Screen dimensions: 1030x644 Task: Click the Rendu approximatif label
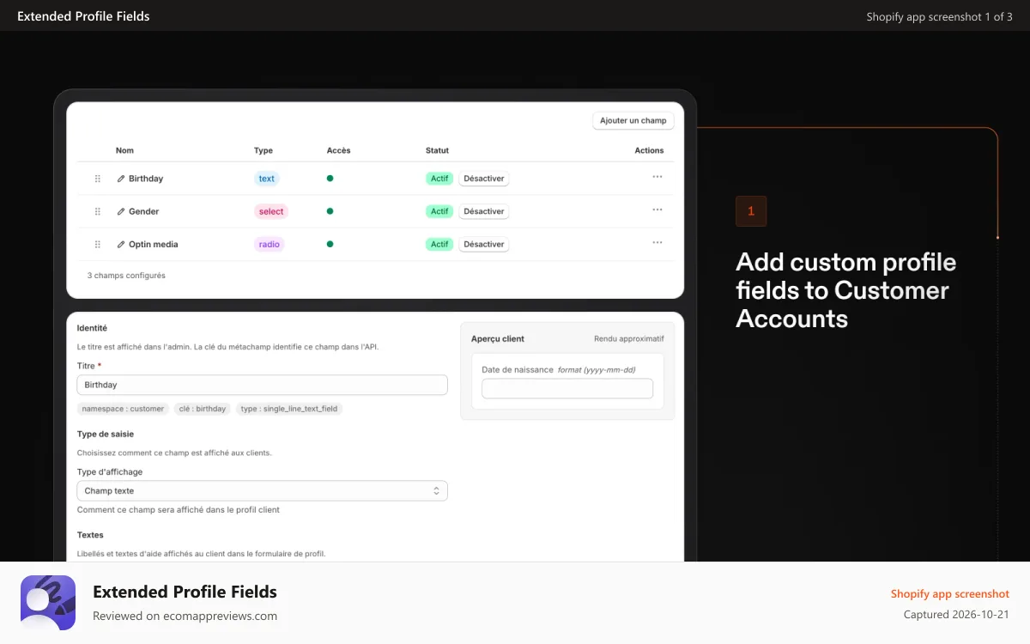629,339
